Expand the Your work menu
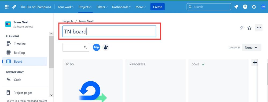The image size is (268, 102). pos(66,7)
